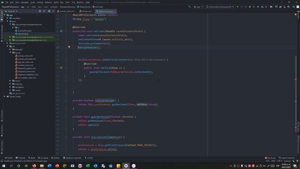Image resolution: width=300 pixels, height=169 pixels.
Task: Click the Profile app toolbar icon
Action: click(258, 7)
